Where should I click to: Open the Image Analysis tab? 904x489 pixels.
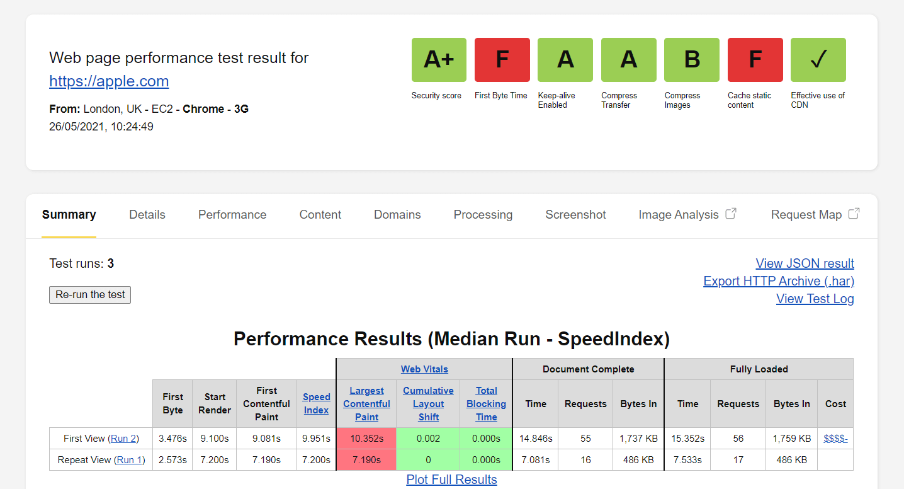pos(679,214)
